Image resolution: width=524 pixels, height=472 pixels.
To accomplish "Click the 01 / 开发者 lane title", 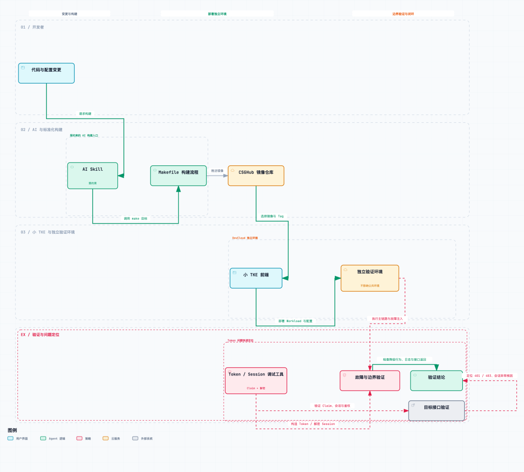I will tap(33, 27).
